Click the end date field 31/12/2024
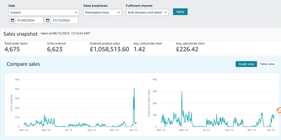The width and height of the screenshot is (281, 140). coord(64,20)
